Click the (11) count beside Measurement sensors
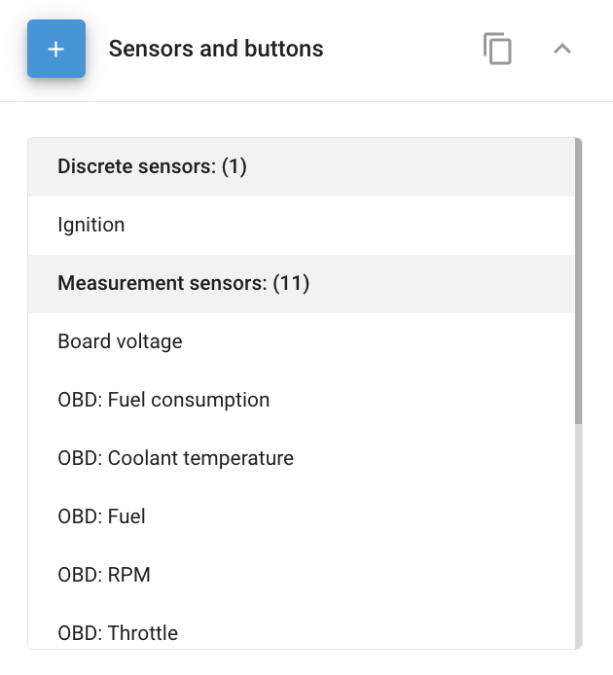613x675 pixels. tap(291, 284)
